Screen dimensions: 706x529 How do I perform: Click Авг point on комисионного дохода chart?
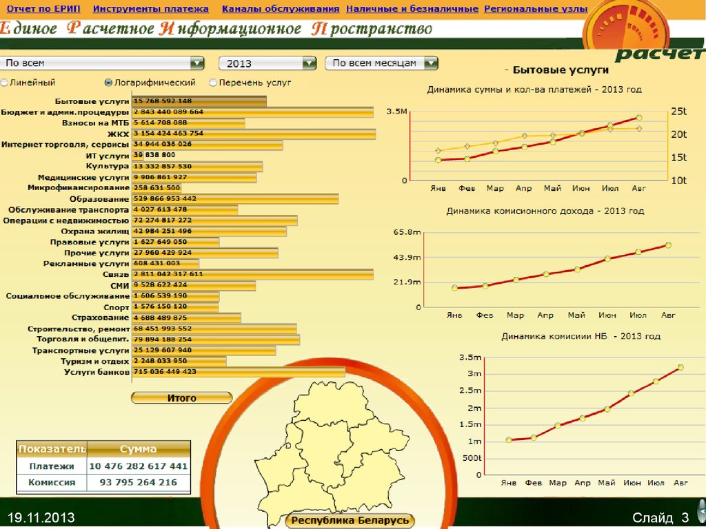pyautogui.click(x=669, y=245)
